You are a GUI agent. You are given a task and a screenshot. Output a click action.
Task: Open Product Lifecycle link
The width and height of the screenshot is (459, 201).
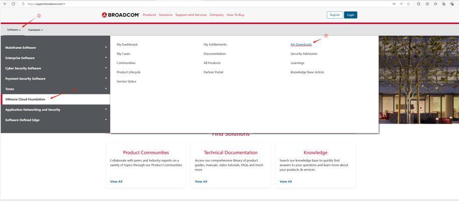click(x=128, y=72)
